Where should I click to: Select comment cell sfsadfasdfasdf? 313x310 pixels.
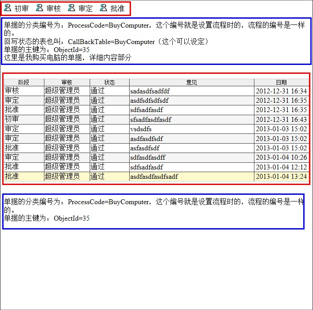point(192,119)
